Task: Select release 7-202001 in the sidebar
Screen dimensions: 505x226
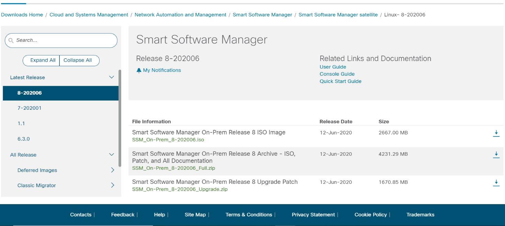Action: (x=29, y=108)
